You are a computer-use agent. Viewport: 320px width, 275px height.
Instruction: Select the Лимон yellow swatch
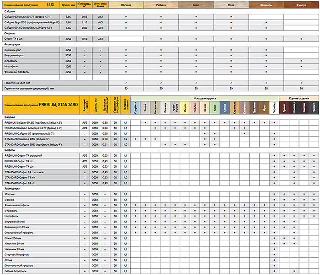coord(185,107)
